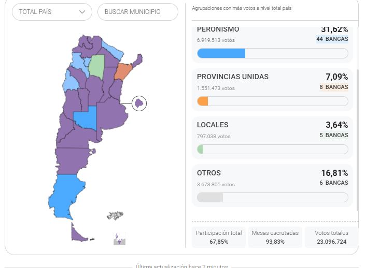The width and height of the screenshot is (366, 268).
Task: Select the Misiones province on map
Action: coord(137,61)
